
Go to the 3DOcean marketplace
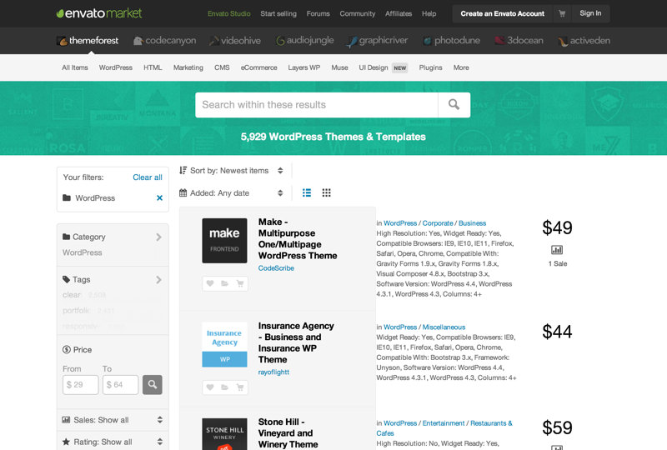519,40
